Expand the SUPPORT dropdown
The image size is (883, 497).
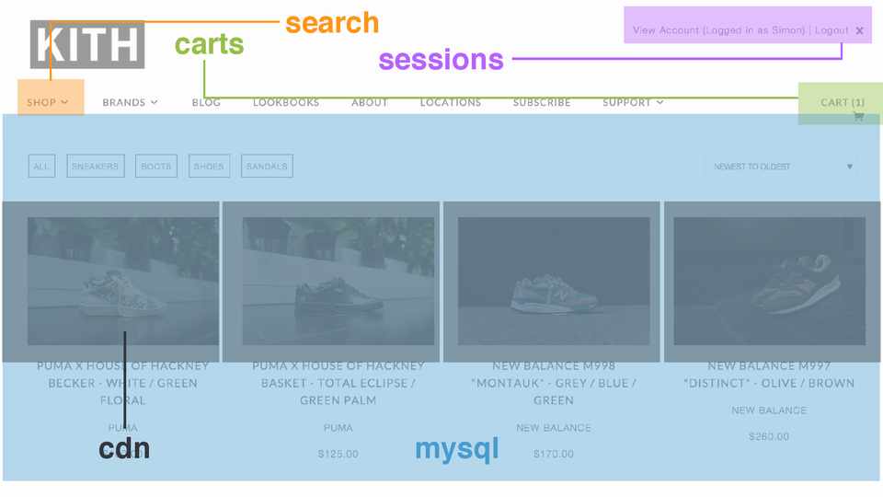(633, 102)
